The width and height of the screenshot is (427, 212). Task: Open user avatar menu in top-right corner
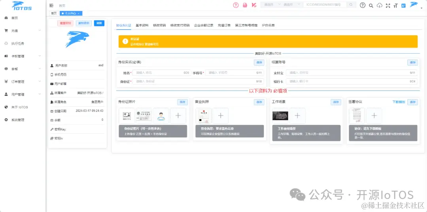pyautogui.click(x=414, y=5)
